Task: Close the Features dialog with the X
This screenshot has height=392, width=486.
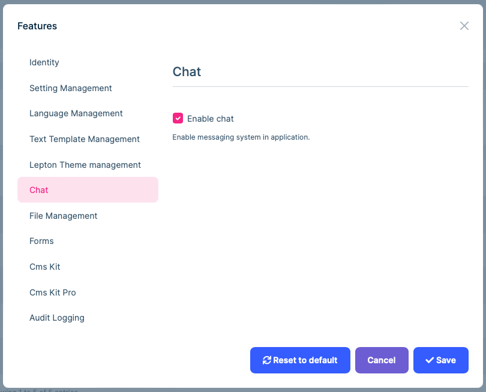Action: (x=464, y=26)
